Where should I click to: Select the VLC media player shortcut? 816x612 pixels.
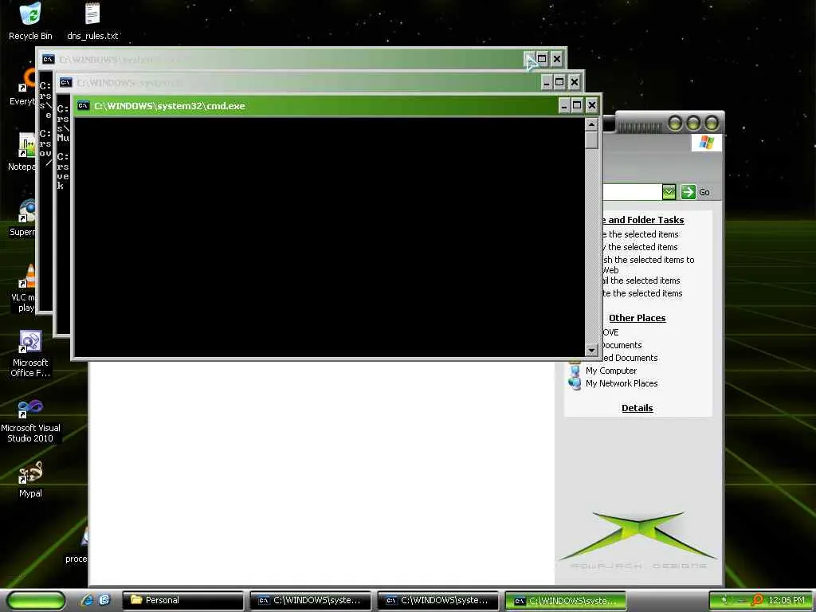click(25, 288)
